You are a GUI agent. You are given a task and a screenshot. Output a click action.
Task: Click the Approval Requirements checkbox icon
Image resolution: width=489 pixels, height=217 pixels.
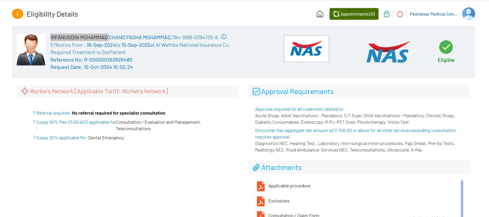tap(256, 91)
